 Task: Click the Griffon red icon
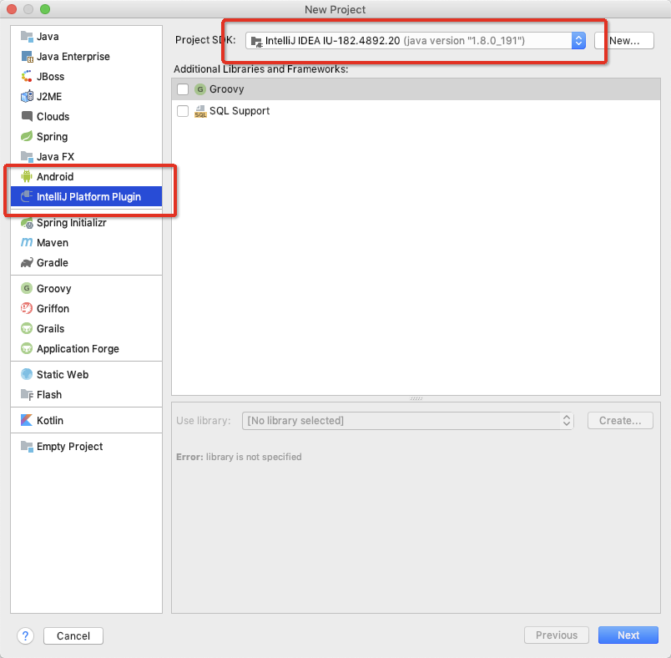[27, 308]
